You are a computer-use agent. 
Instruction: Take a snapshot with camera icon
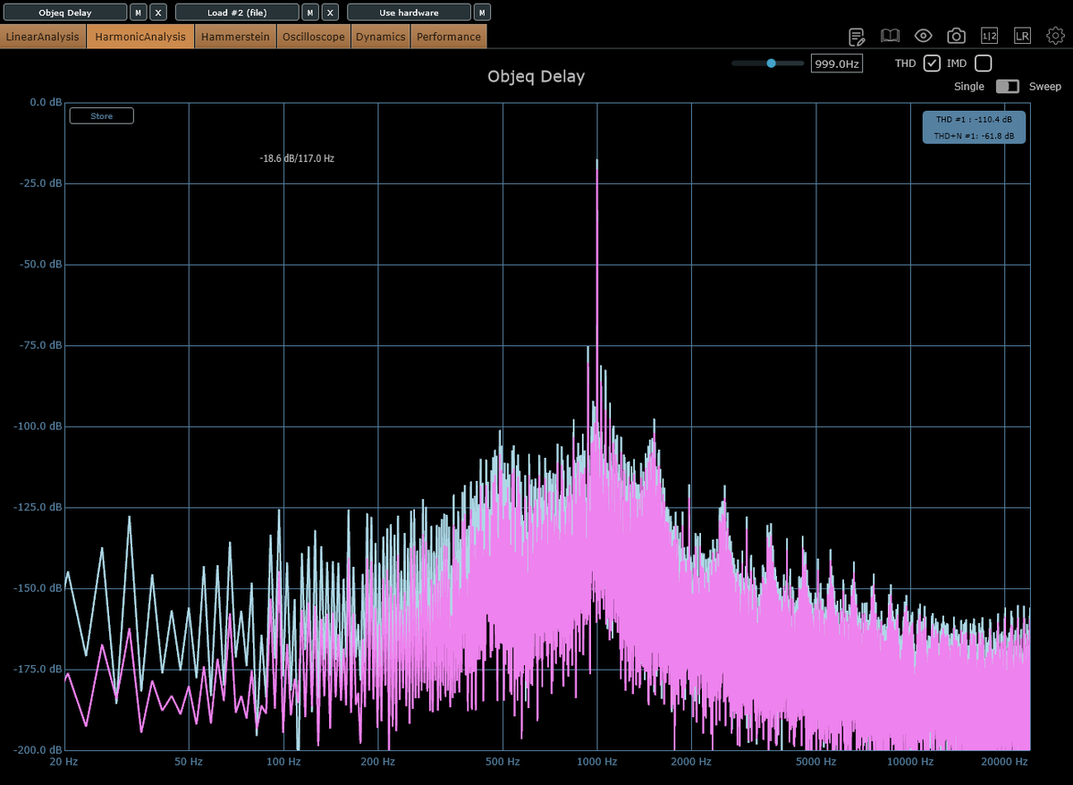point(957,36)
